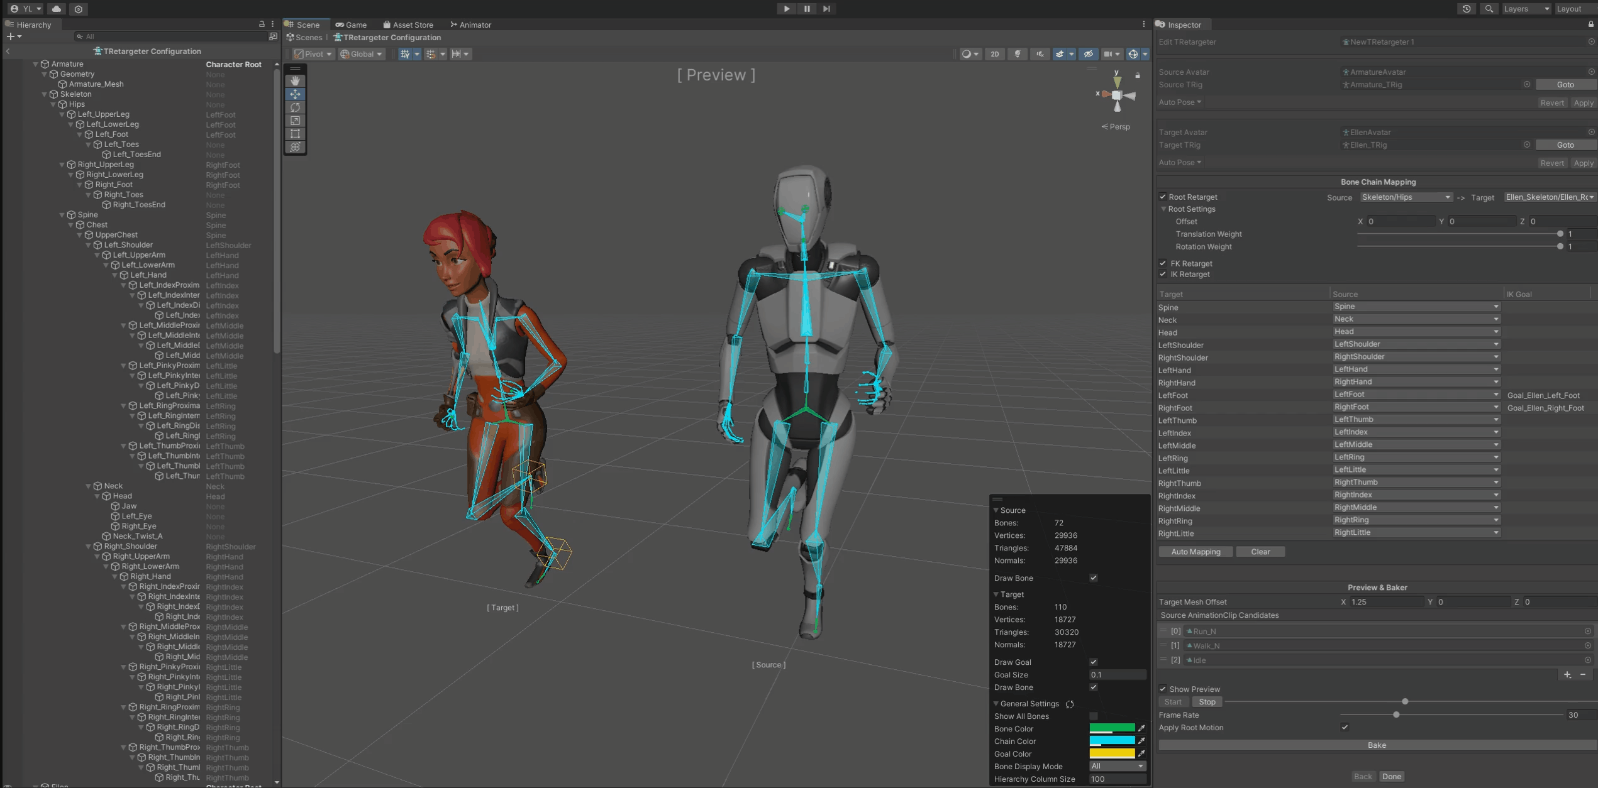Select the Rect transform tool
Viewport: 1598px width, 788px height.
point(295,134)
